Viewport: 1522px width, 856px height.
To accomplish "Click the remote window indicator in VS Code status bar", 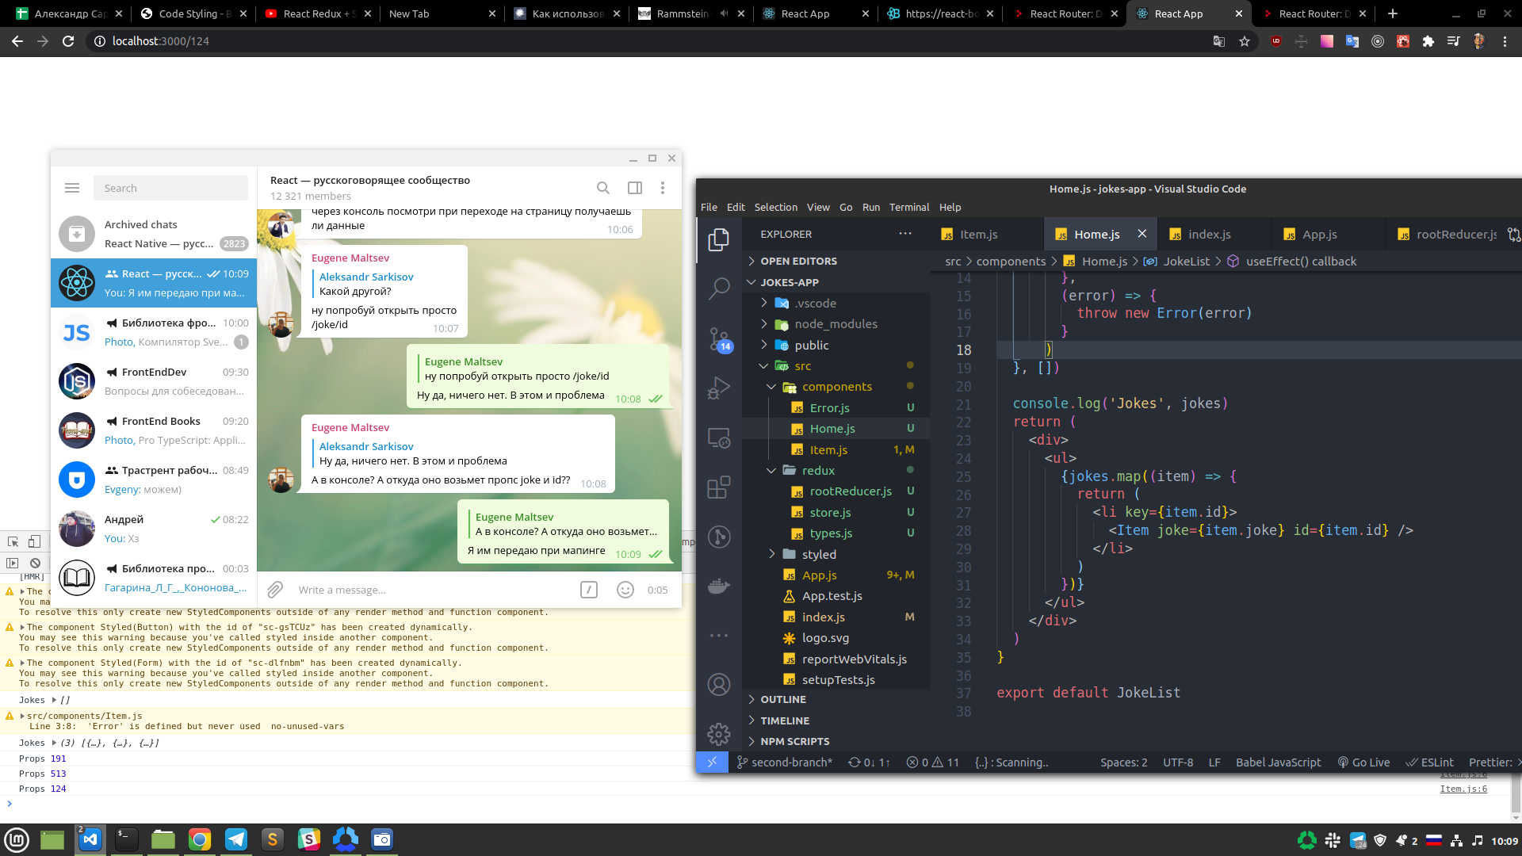I will [x=712, y=762].
